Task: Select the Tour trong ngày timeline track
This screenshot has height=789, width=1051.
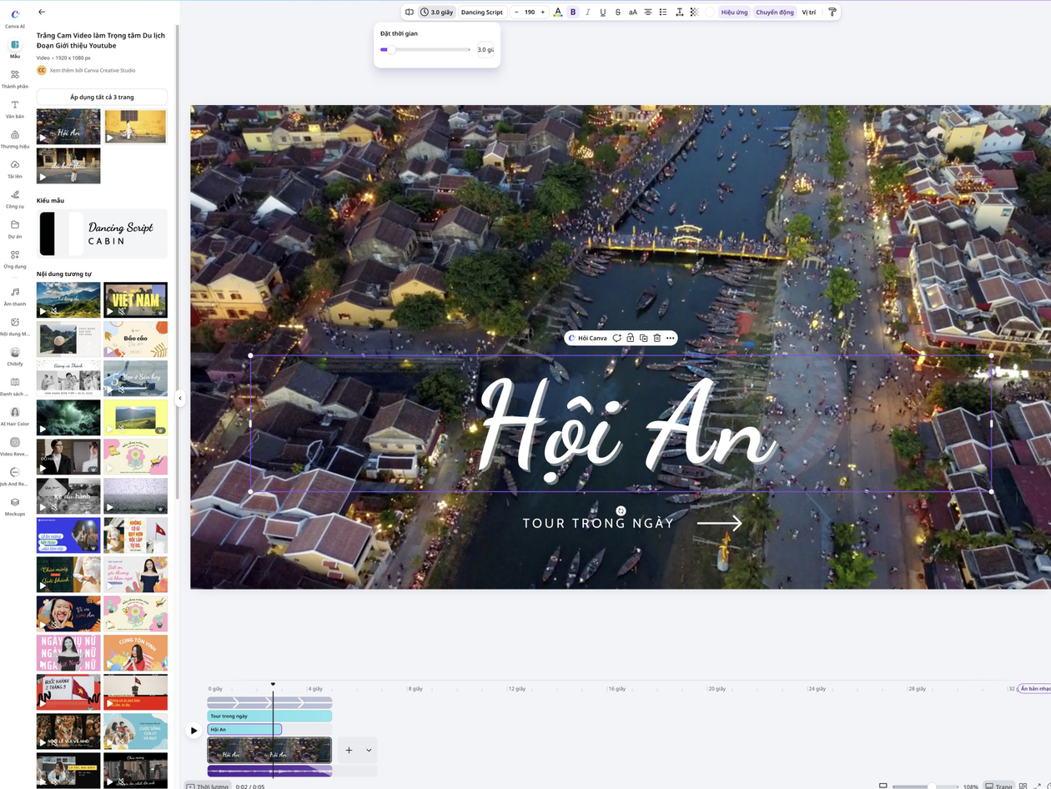Action: 269,716
